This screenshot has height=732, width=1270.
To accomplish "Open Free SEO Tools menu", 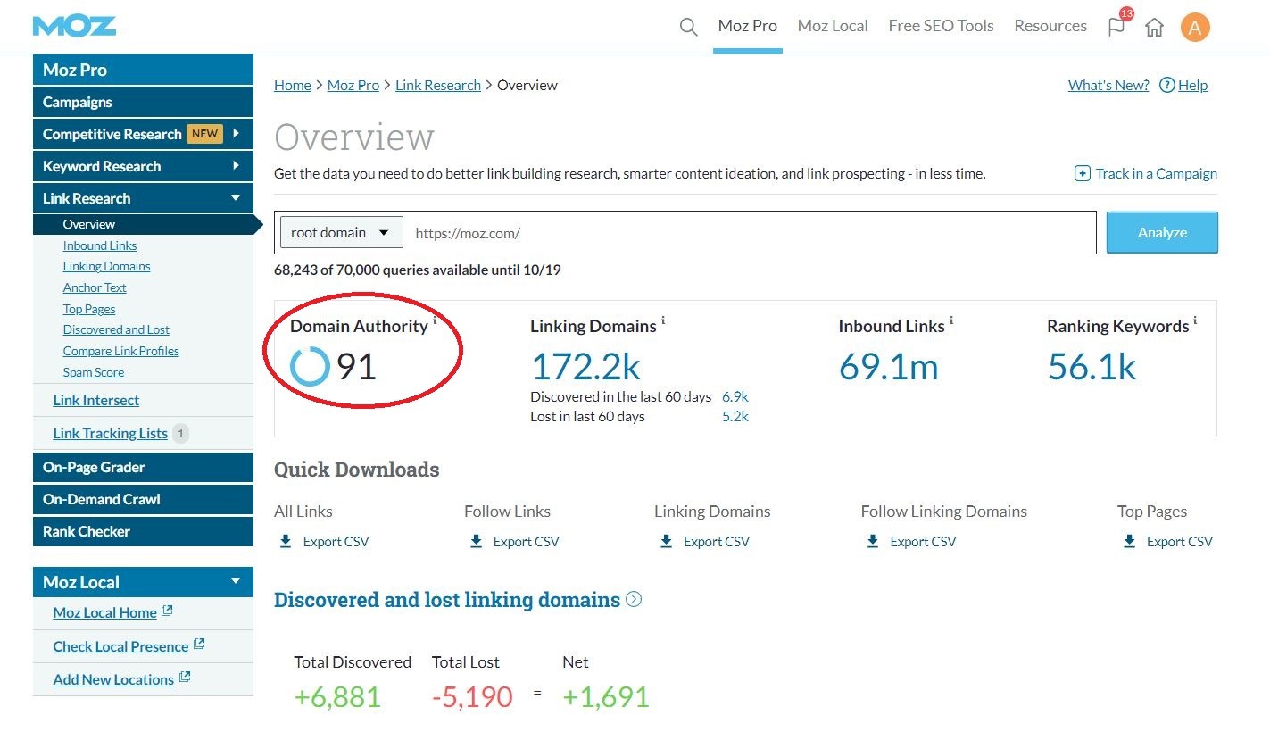I will (941, 26).
